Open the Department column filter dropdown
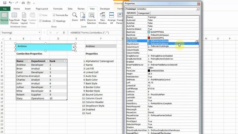238x134 pixels. (47, 61)
